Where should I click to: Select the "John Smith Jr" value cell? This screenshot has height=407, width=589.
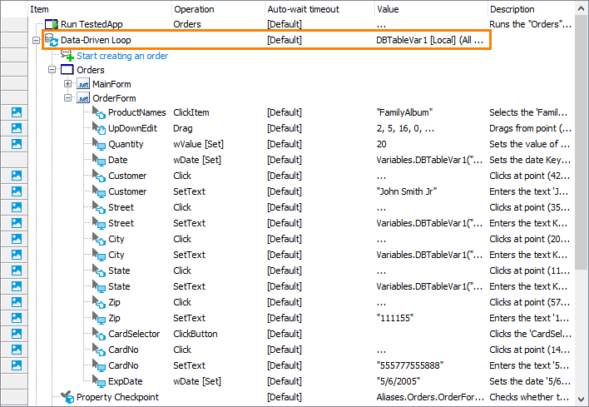coord(407,191)
